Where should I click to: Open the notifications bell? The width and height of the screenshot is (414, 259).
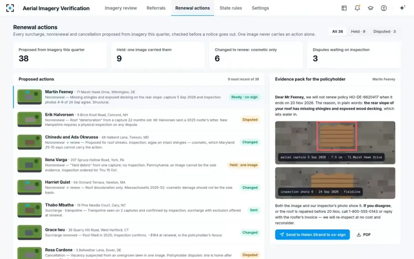pyautogui.click(x=357, y=8)
